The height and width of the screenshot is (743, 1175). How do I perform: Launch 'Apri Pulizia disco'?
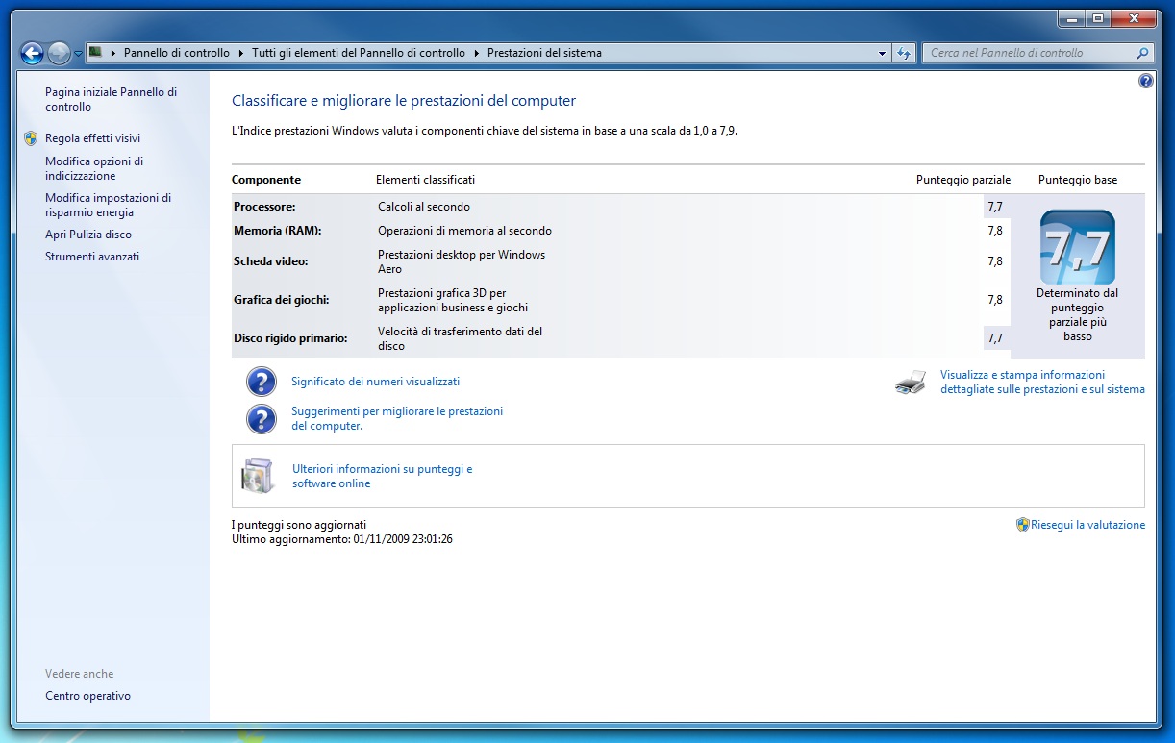point(88,235)
